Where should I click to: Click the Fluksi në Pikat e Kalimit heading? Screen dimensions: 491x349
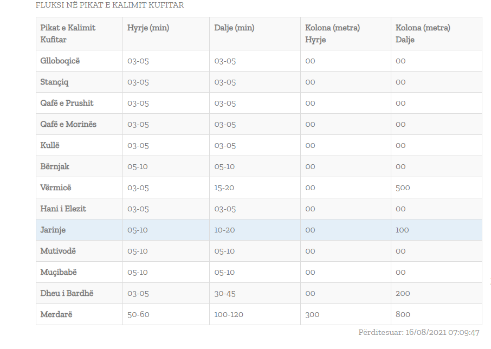(x=109, y=5)
